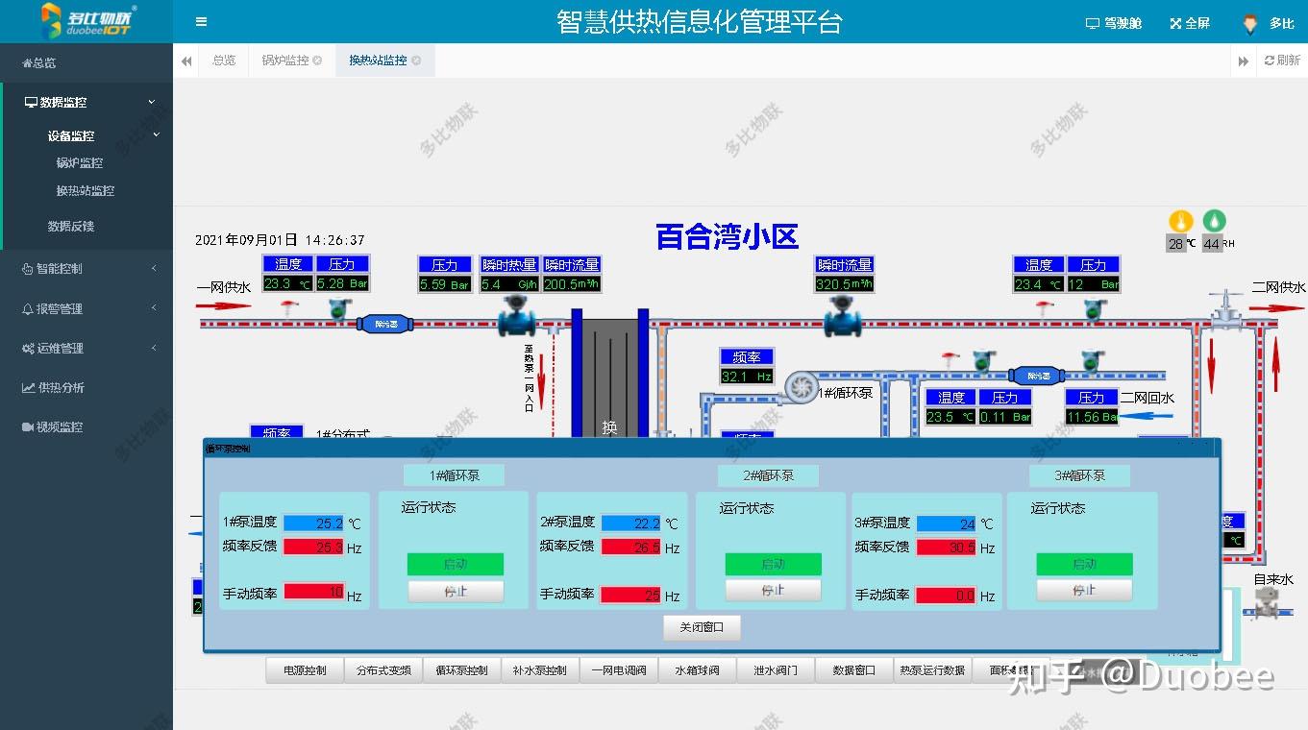Stop 1#循环泵 with its 停止 button
Screen dimensions: 1308x730
[x=456, y=591]
